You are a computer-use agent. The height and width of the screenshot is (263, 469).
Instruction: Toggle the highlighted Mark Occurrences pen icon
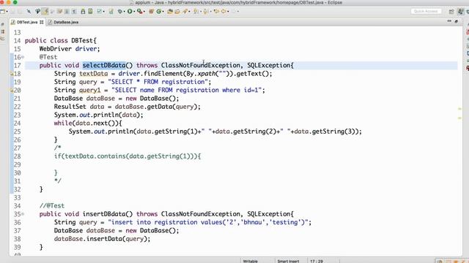click(45, 12)
